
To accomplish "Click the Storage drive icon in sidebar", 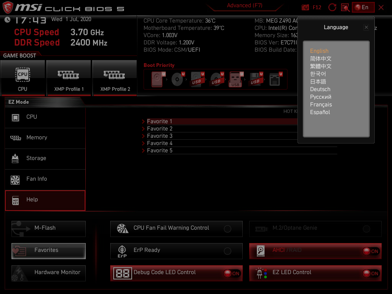I will click(15, 158).
